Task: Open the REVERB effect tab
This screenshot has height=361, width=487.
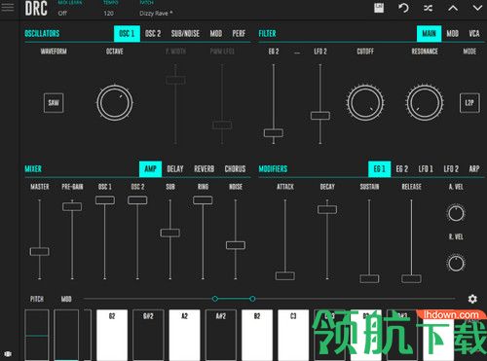Action: [x=205, y=169]
